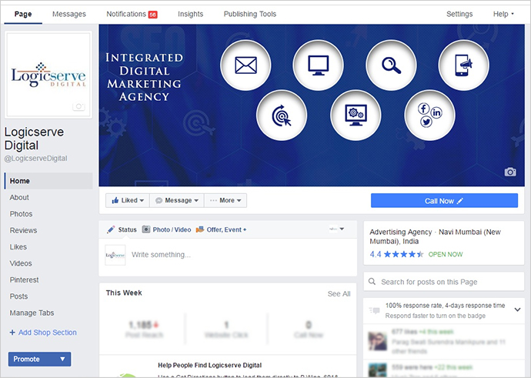
Task: Click the search magnifier in posts search
Action: (372, 282)
